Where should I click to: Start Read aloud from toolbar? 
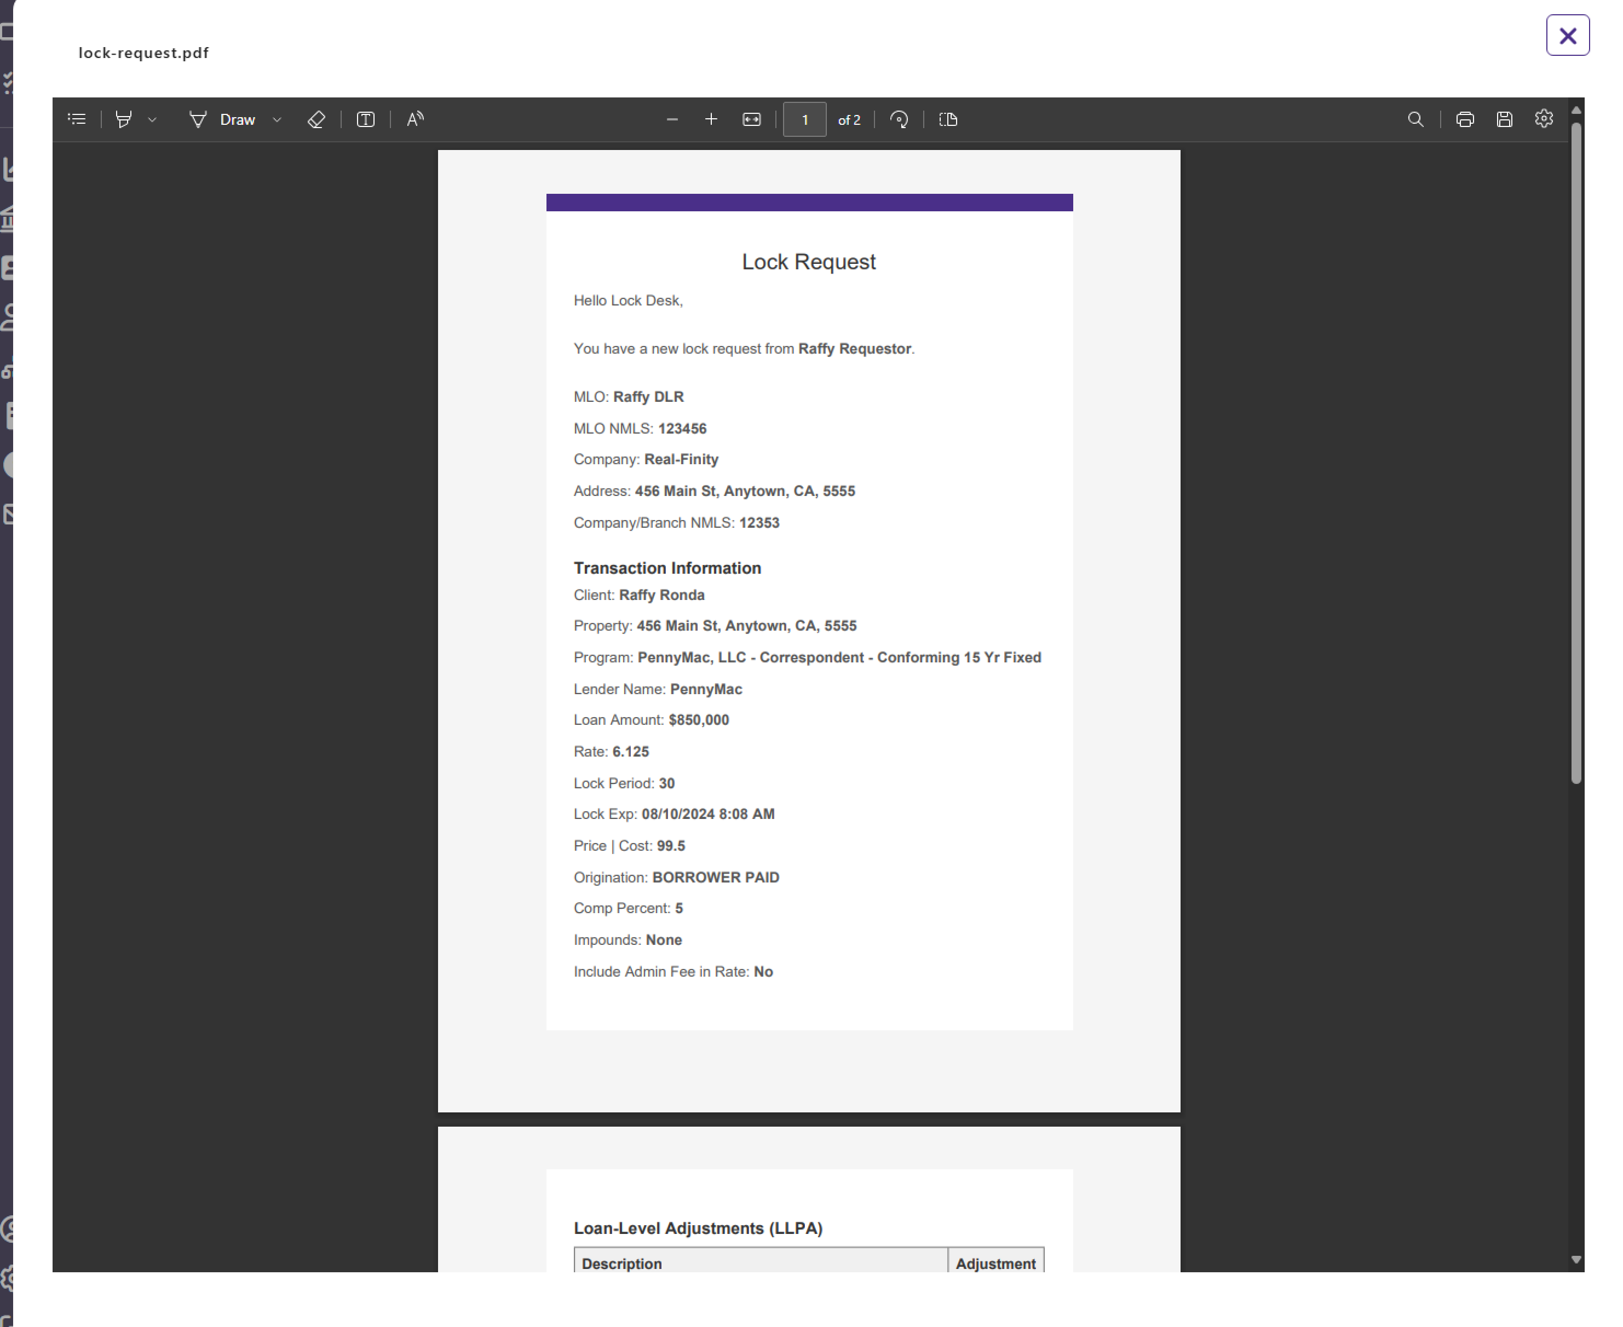tap(415, 119)
